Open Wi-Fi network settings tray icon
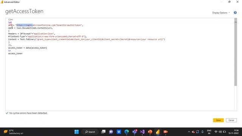Viewport: 242px width, 136px height. (x=216, y=132)
